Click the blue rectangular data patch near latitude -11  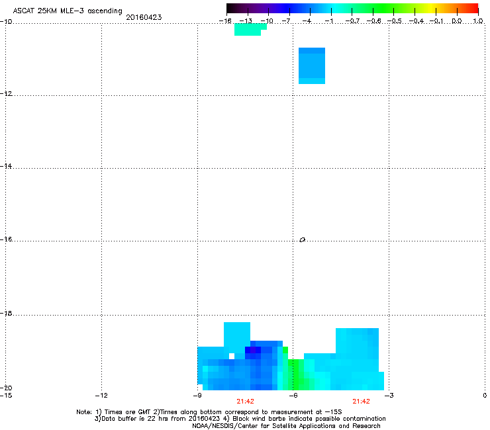(x=312, y=66)
